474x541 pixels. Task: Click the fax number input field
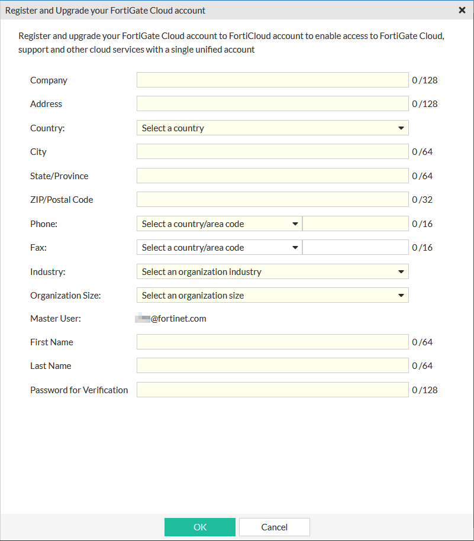click(355, 247)
